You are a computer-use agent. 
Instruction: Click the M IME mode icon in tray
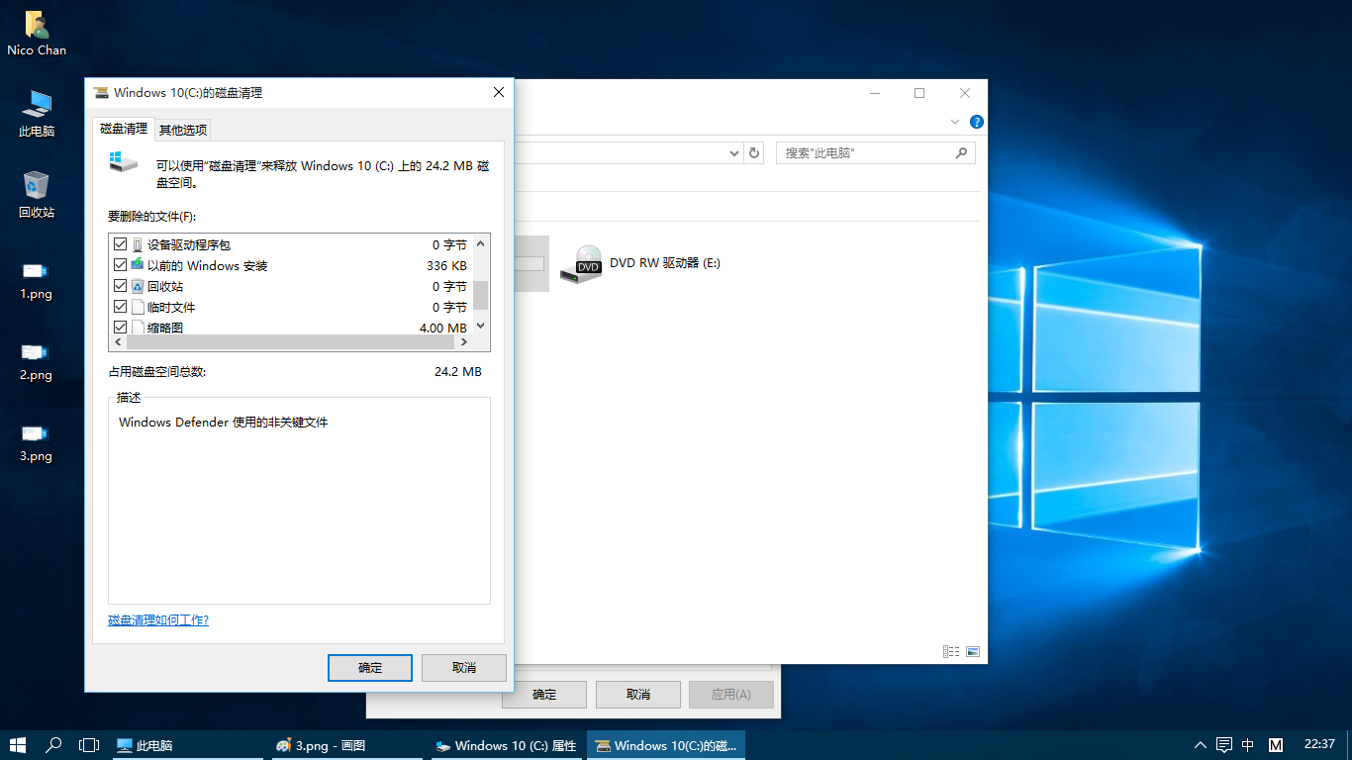click(1276, 745)
